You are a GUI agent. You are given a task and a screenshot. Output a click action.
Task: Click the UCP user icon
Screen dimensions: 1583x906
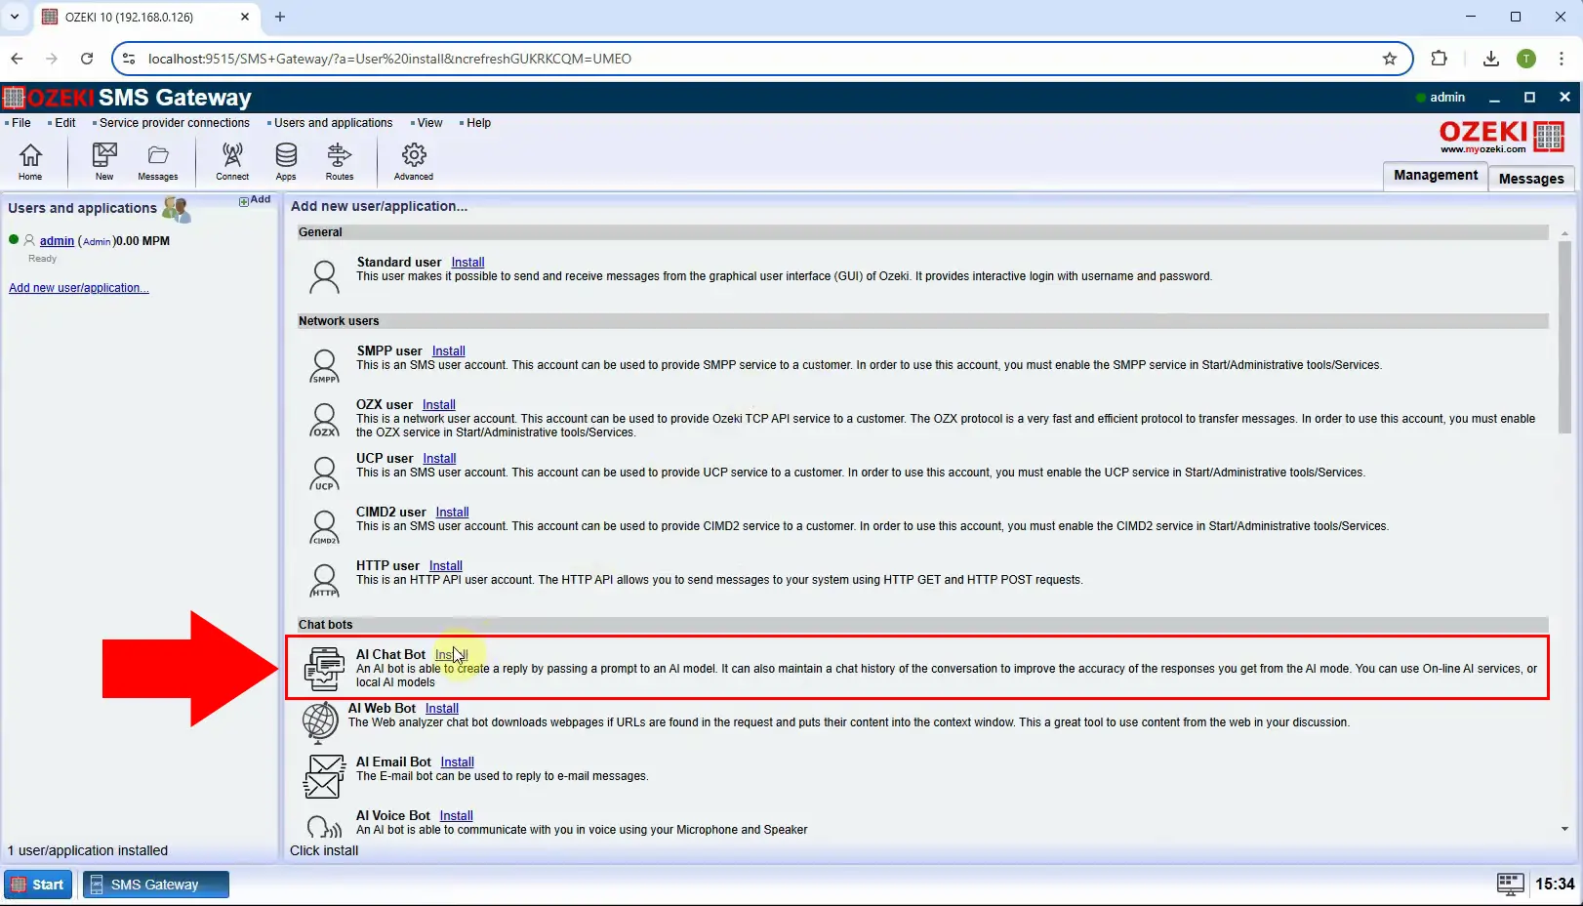pyautogui.click(x=324, y=474)
